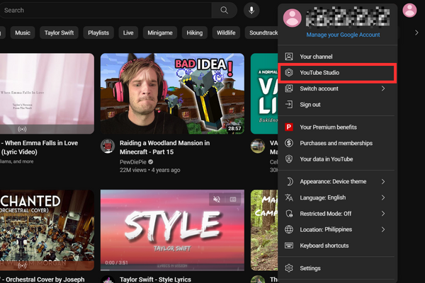The image size is (425, 283).
Task: Toggle captions on Style video preview
Action: [233, 200]
